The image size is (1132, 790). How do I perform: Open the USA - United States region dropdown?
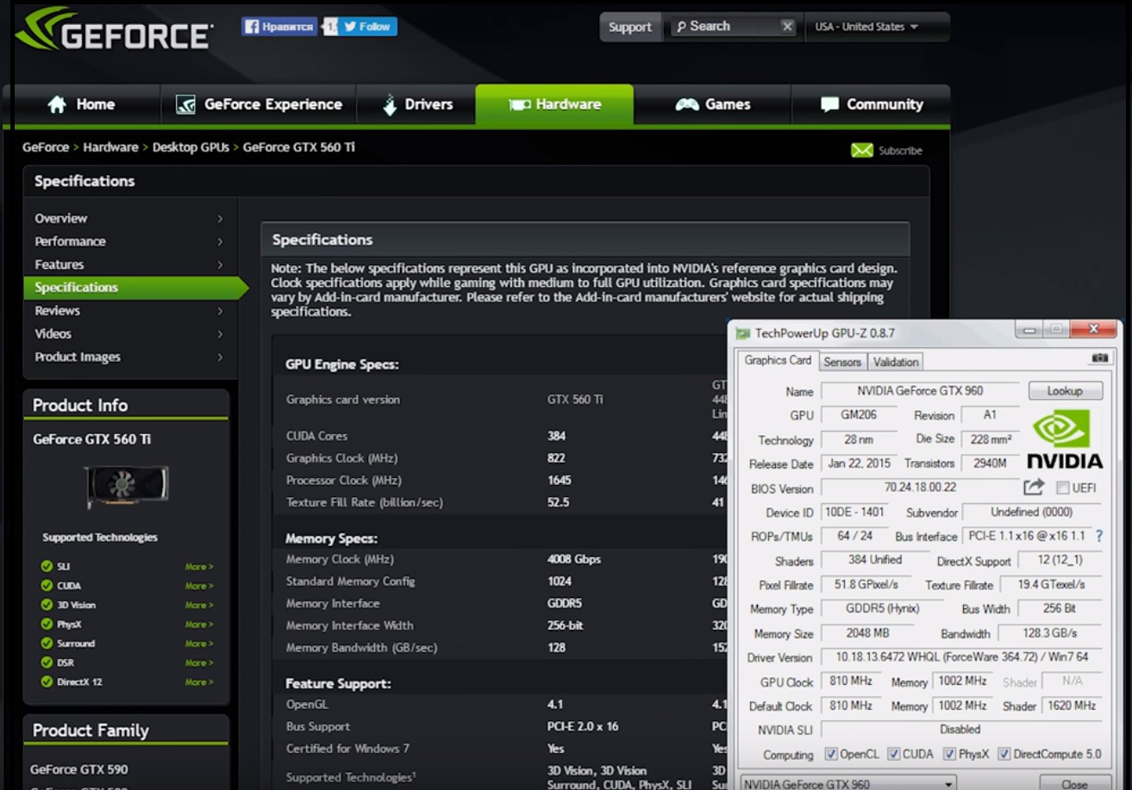[x=877, y=27]
